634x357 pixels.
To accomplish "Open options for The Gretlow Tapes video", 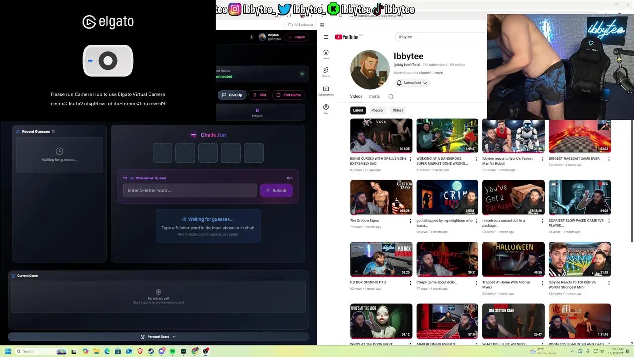I will [x=410, y=221].
